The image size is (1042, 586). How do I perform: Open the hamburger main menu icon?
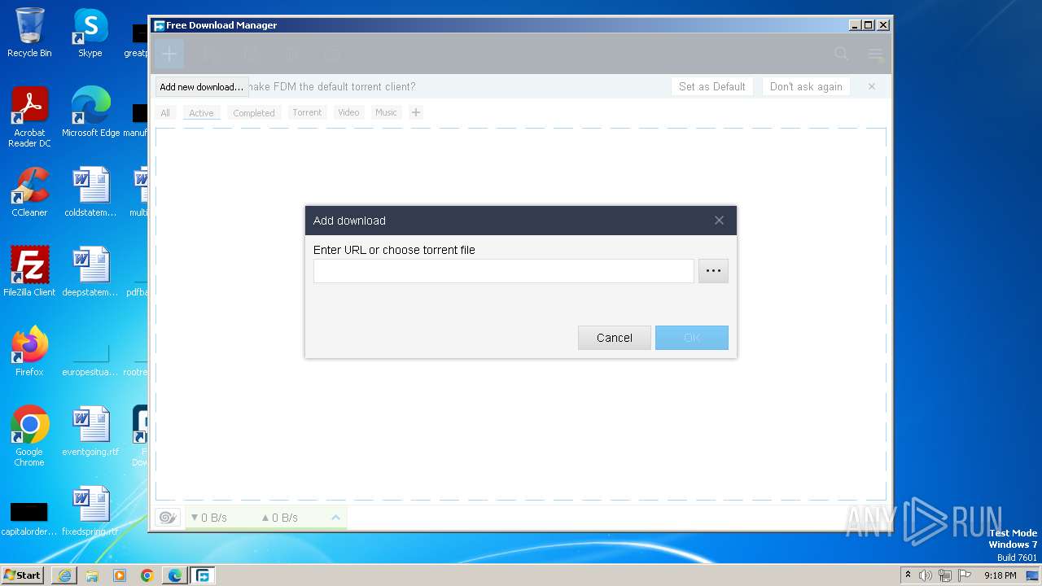click(x=875, y=55)
